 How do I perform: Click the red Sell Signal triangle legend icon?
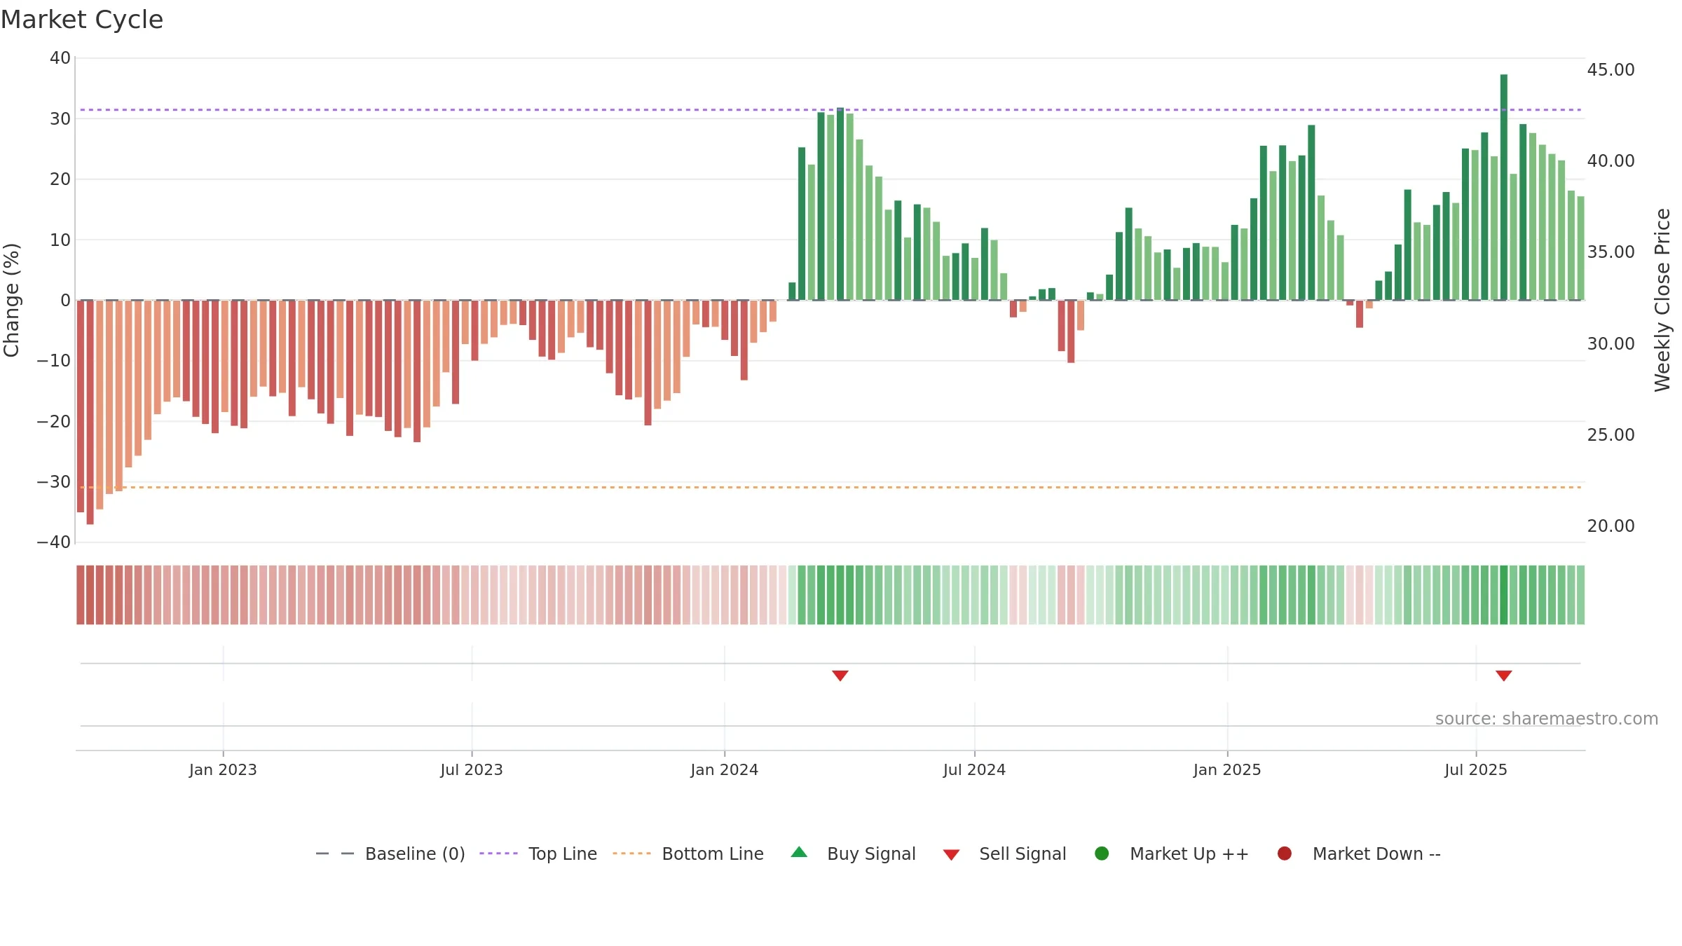951,855
